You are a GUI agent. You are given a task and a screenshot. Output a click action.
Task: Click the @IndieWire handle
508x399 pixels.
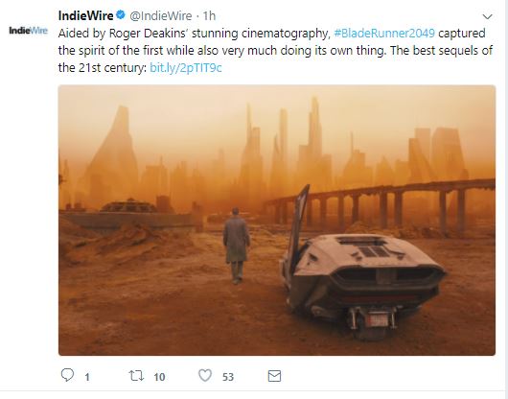161,16
